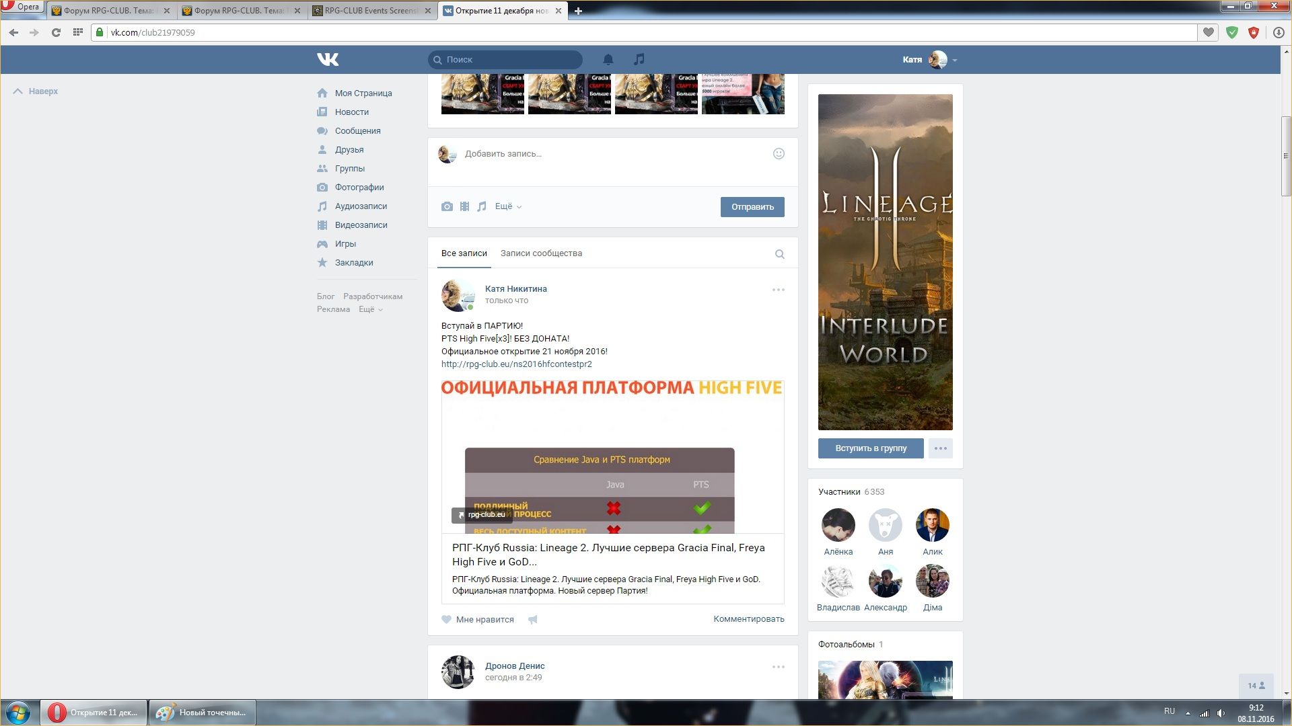
Task: Share Katya Nikitina's post with the megaphone icon
Action: pos(532,620)
